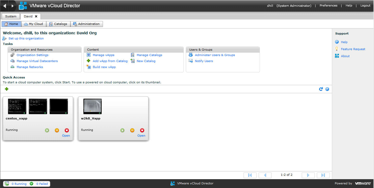Jump to the last page of vApps
The height and width of the screenshot is (188, 374).
pyautogui.click(x=323, y=175)
